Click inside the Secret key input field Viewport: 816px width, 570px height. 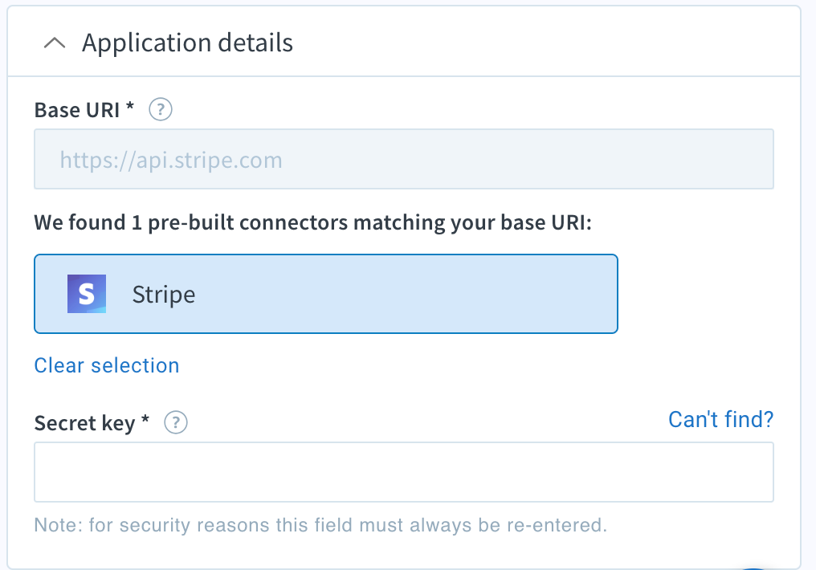coord(403,472)
